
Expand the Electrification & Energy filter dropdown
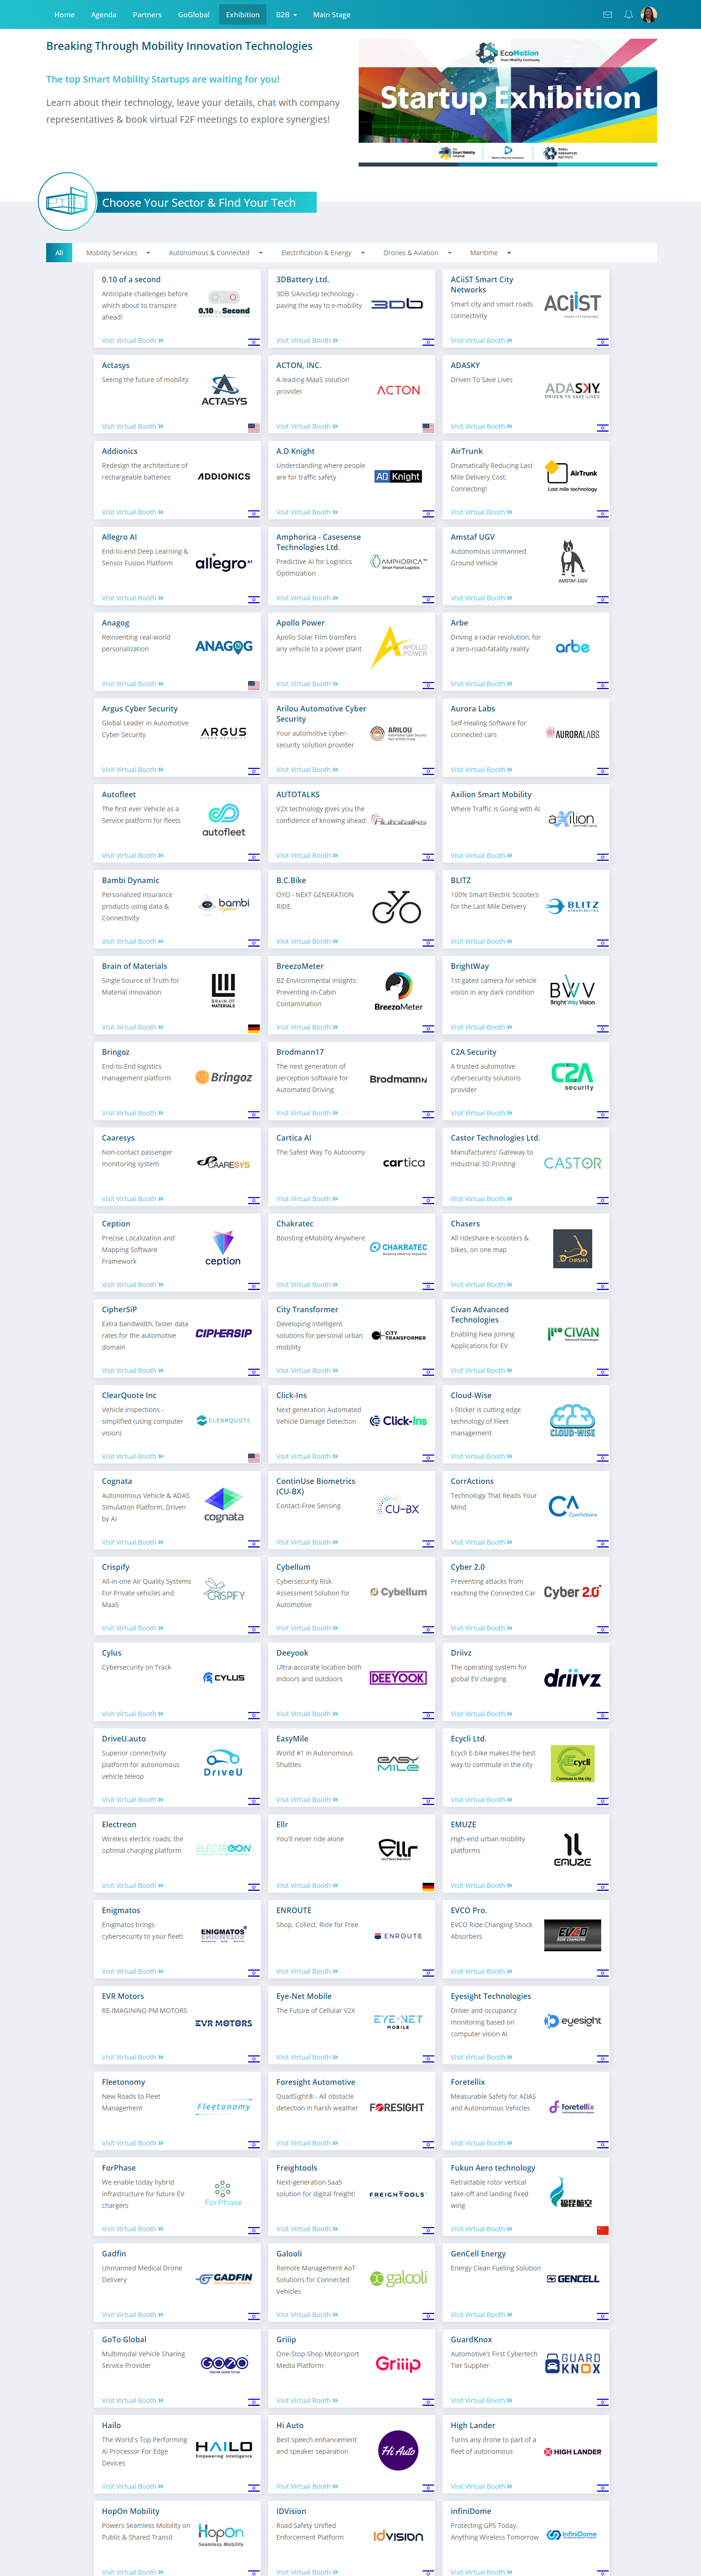point(323,253)
